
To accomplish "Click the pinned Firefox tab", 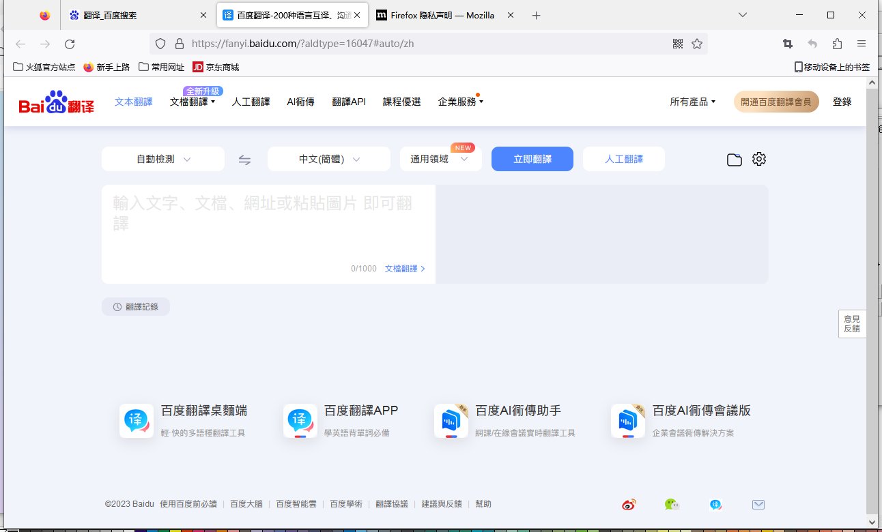I will [x=45, y=15].
